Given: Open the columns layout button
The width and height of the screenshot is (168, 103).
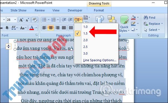Looking at the screenshot, I should coord(71,28).
